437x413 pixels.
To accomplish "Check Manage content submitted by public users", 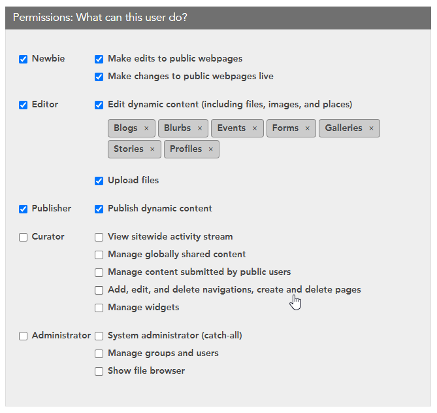I will pyautogui.click(x=99, y=272).
